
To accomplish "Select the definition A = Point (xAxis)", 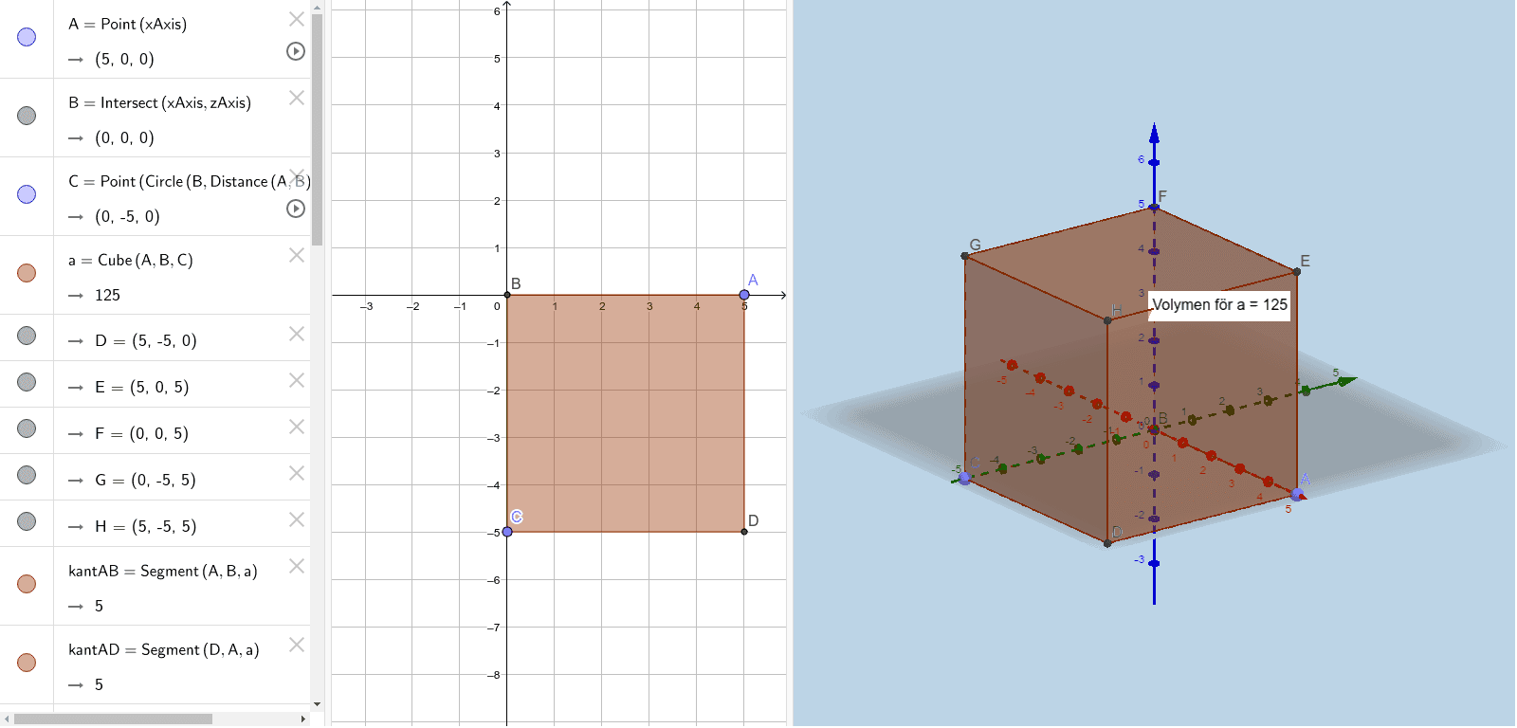I will [127, 24].
